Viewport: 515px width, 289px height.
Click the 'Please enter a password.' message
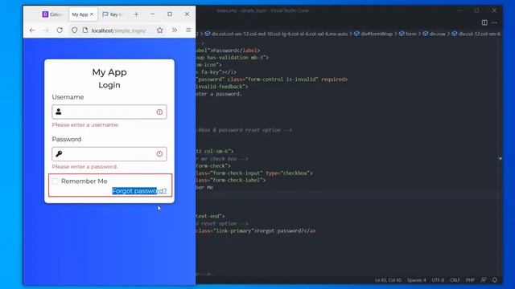84,167
